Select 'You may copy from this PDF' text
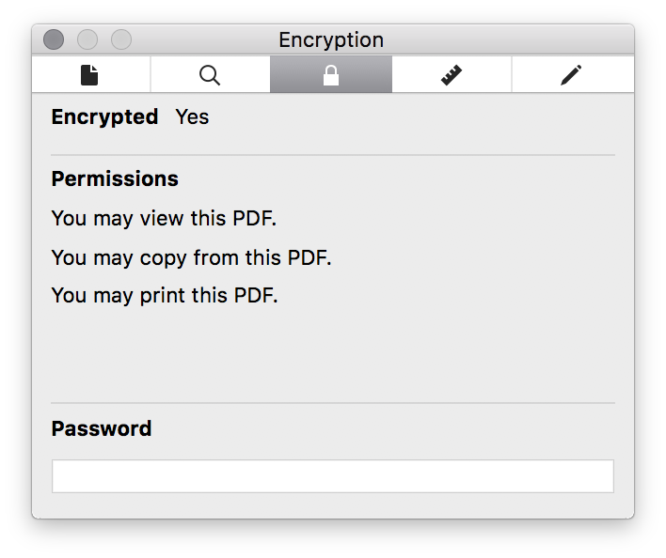666x558 pixels. (192, 257)
